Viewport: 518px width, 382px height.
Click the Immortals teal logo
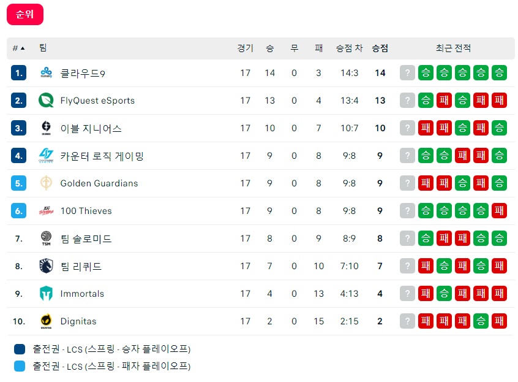[47, 293]
